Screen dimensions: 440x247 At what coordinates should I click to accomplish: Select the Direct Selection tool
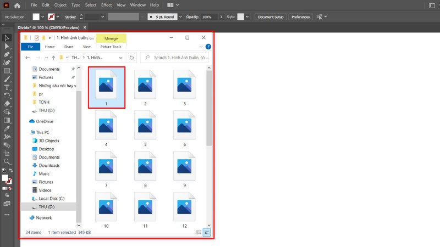[7, 46]
